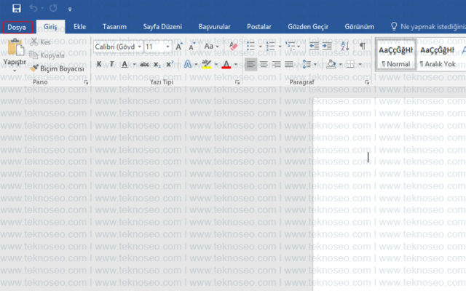Viewport: 466px width, 291px height.
Task: Click the grow font size icon
Action: coord(179,47)
